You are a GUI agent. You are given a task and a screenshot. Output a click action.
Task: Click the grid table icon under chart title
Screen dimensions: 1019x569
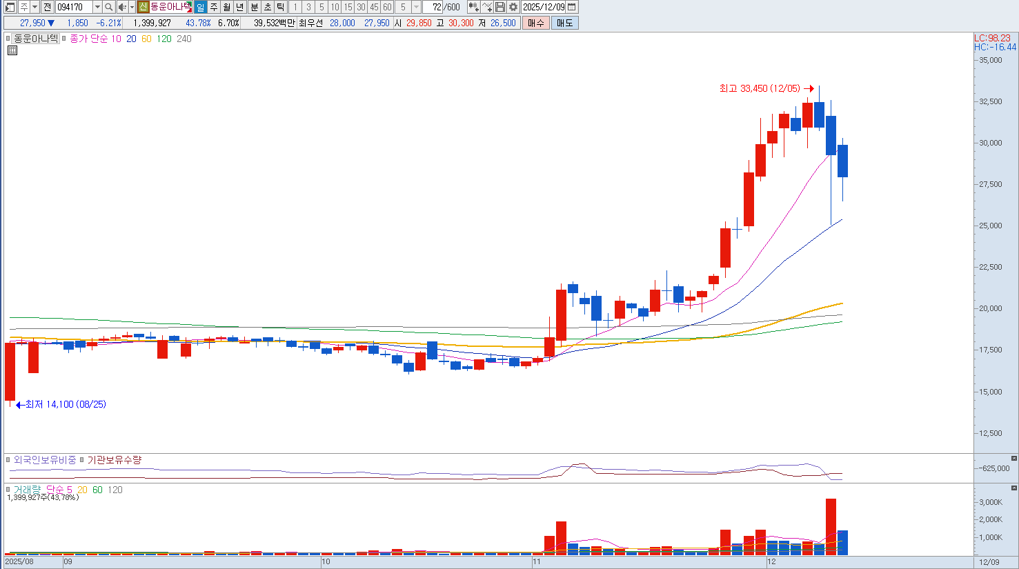[x=12, y=50]
